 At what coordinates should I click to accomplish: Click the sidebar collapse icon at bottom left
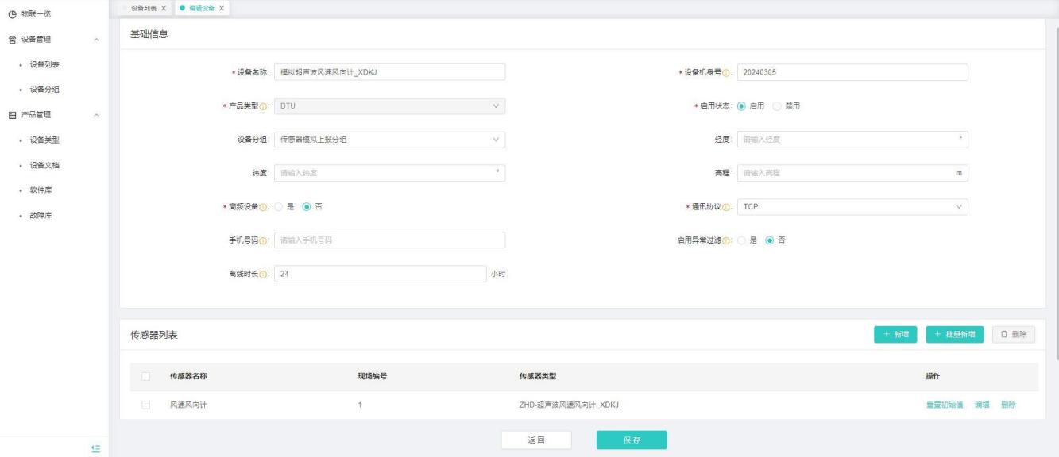click(96, 448)
